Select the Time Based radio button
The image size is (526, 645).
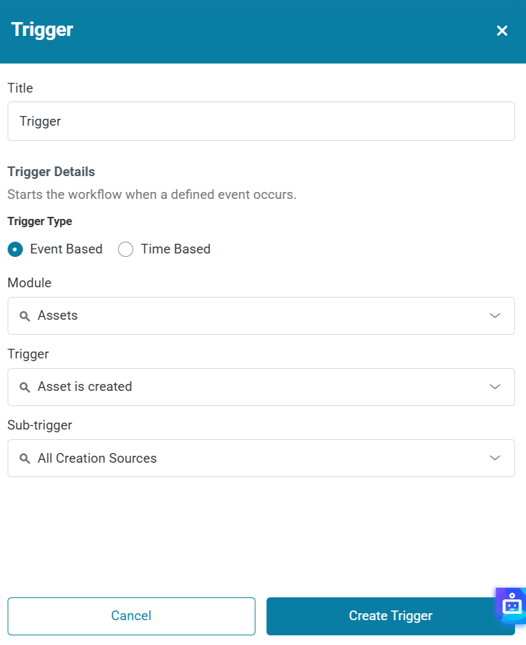click(126, 249)
